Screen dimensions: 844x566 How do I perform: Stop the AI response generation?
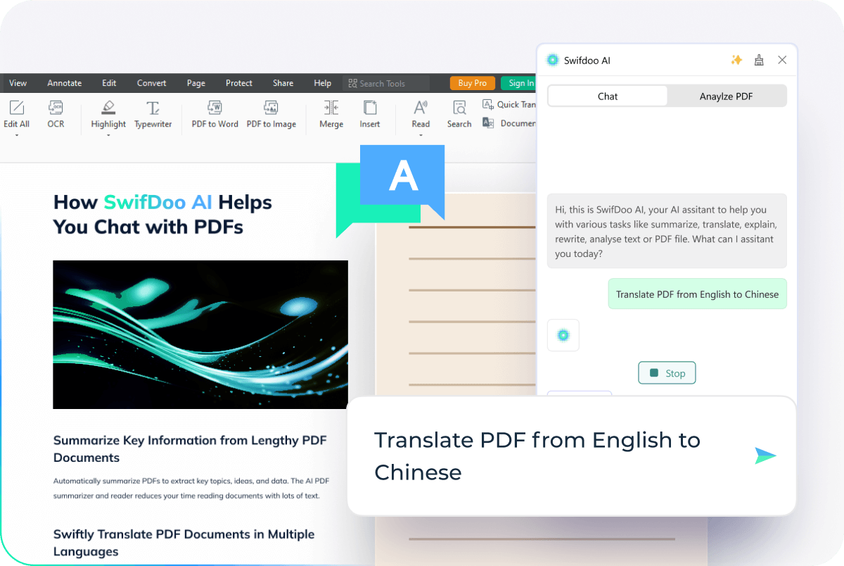pyautogui.click(x=667, y=373)
